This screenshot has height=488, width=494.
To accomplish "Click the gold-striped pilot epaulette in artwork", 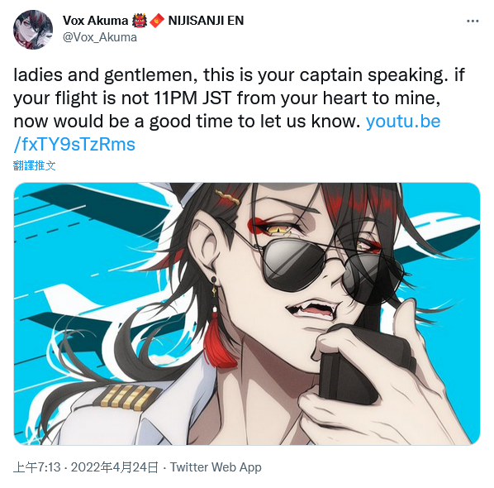I will click(x=127, y=398).
